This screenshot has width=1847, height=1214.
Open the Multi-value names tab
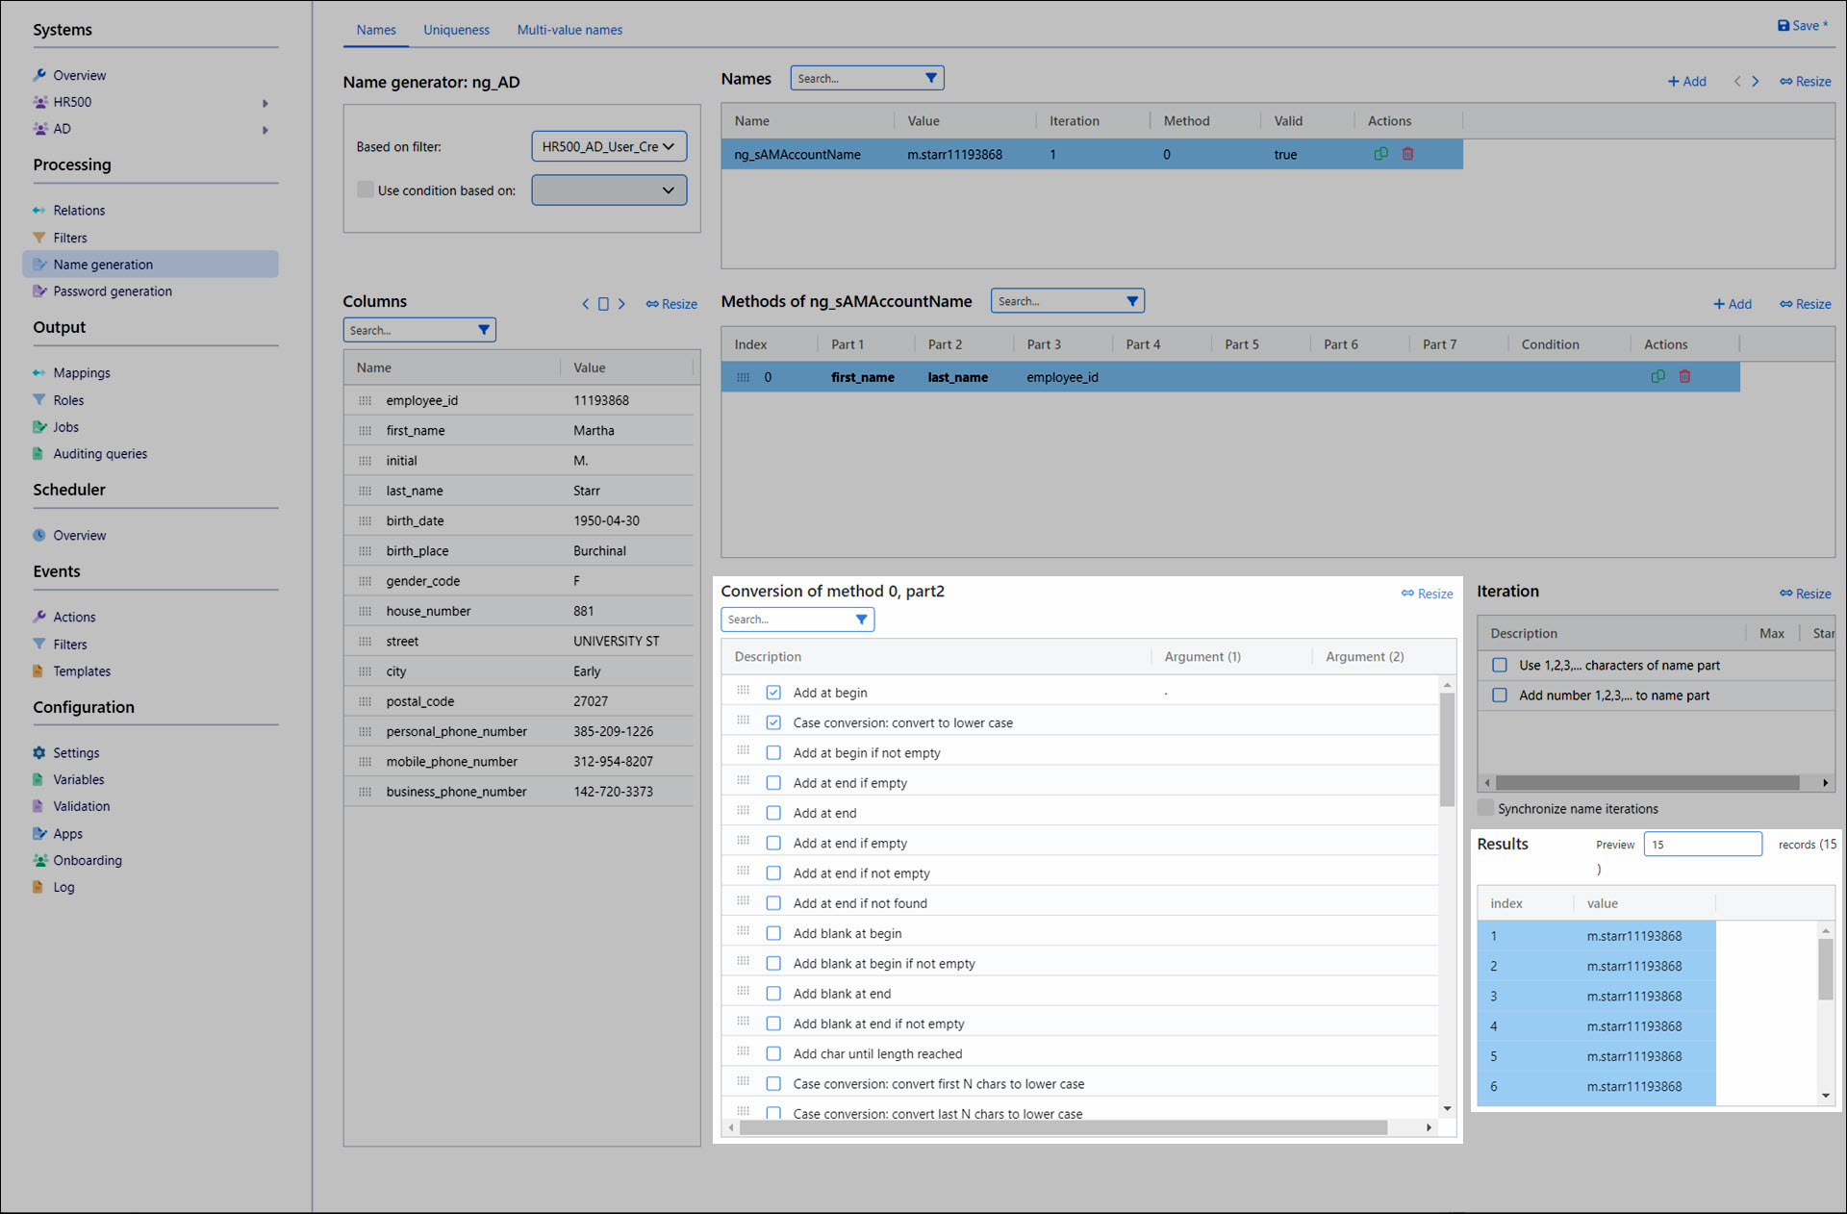click(569, 30)
